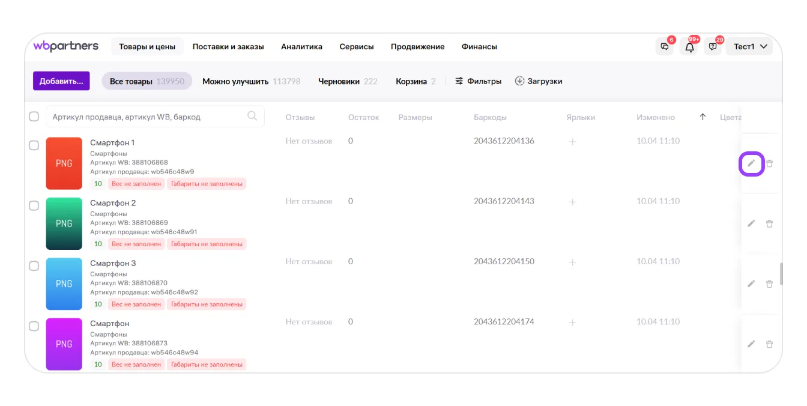Viewport: 807px width, 406px height.
Task: Expand the Тест1 account dropdown
Action: pyautogui.click(x=750, y=47)
